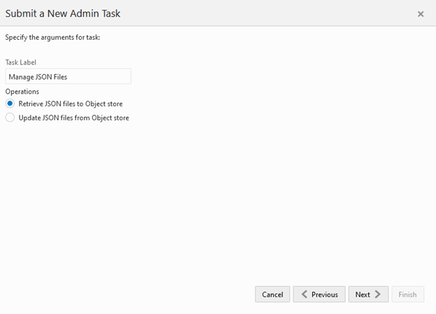
Task: Proceed with the Next button
Action: [x=368, y=294]
